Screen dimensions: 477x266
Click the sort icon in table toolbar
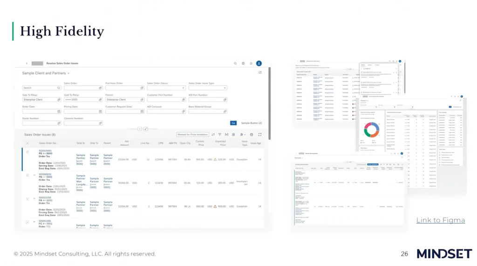click(213, 135)
